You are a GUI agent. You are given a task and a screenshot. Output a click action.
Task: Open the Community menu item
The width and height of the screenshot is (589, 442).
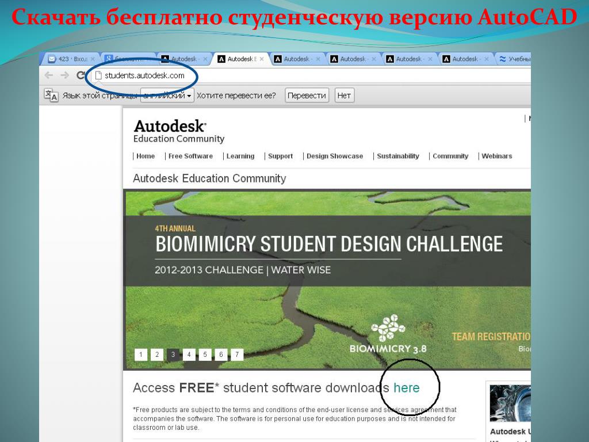[x=450, y=156]
